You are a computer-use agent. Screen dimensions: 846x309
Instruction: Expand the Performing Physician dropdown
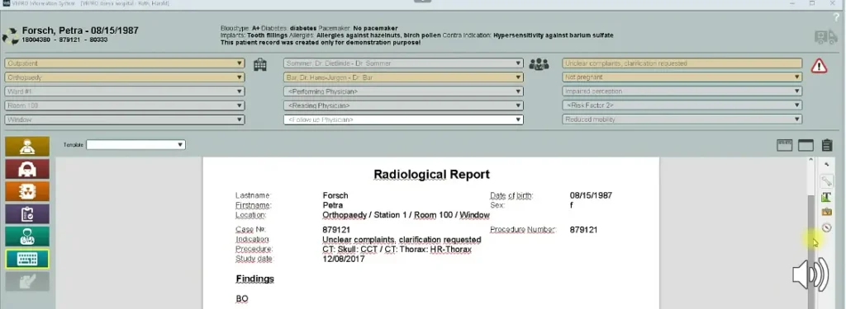[x=403, y=91]
